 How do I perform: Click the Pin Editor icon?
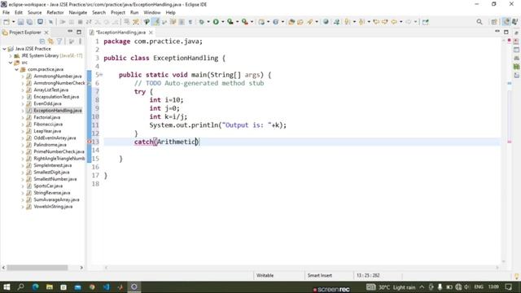tap(425, 22)
